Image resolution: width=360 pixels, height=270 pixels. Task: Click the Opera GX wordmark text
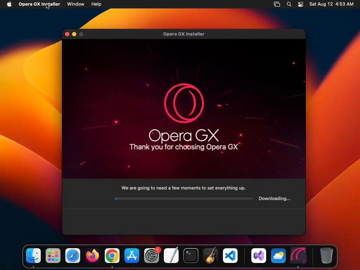[184, 136]
